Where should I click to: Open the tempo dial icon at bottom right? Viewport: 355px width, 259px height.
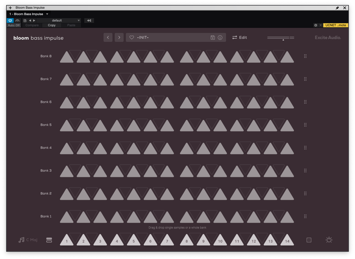pos(329,240)
